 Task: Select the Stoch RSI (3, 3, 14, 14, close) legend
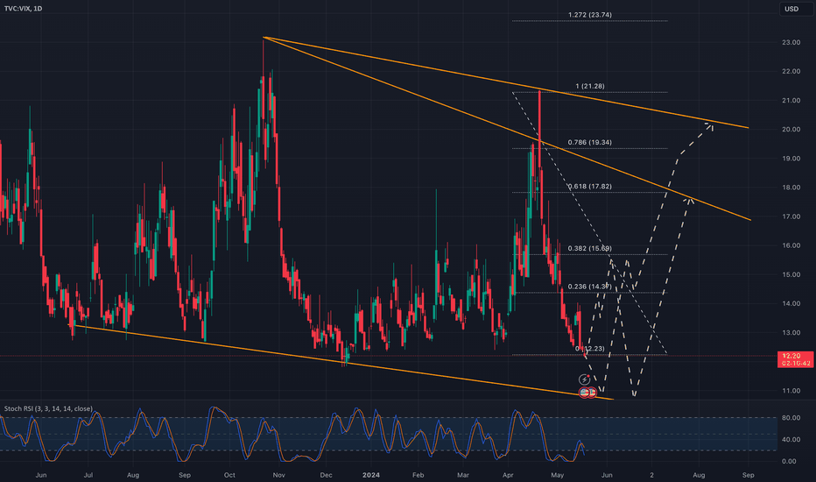click(48, 408)
